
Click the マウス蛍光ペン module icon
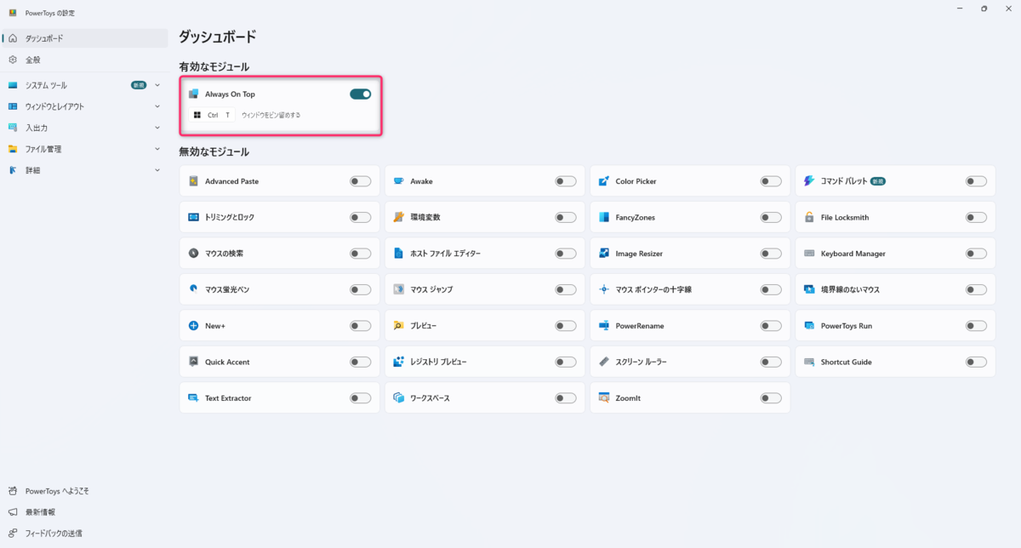[193, 289]
